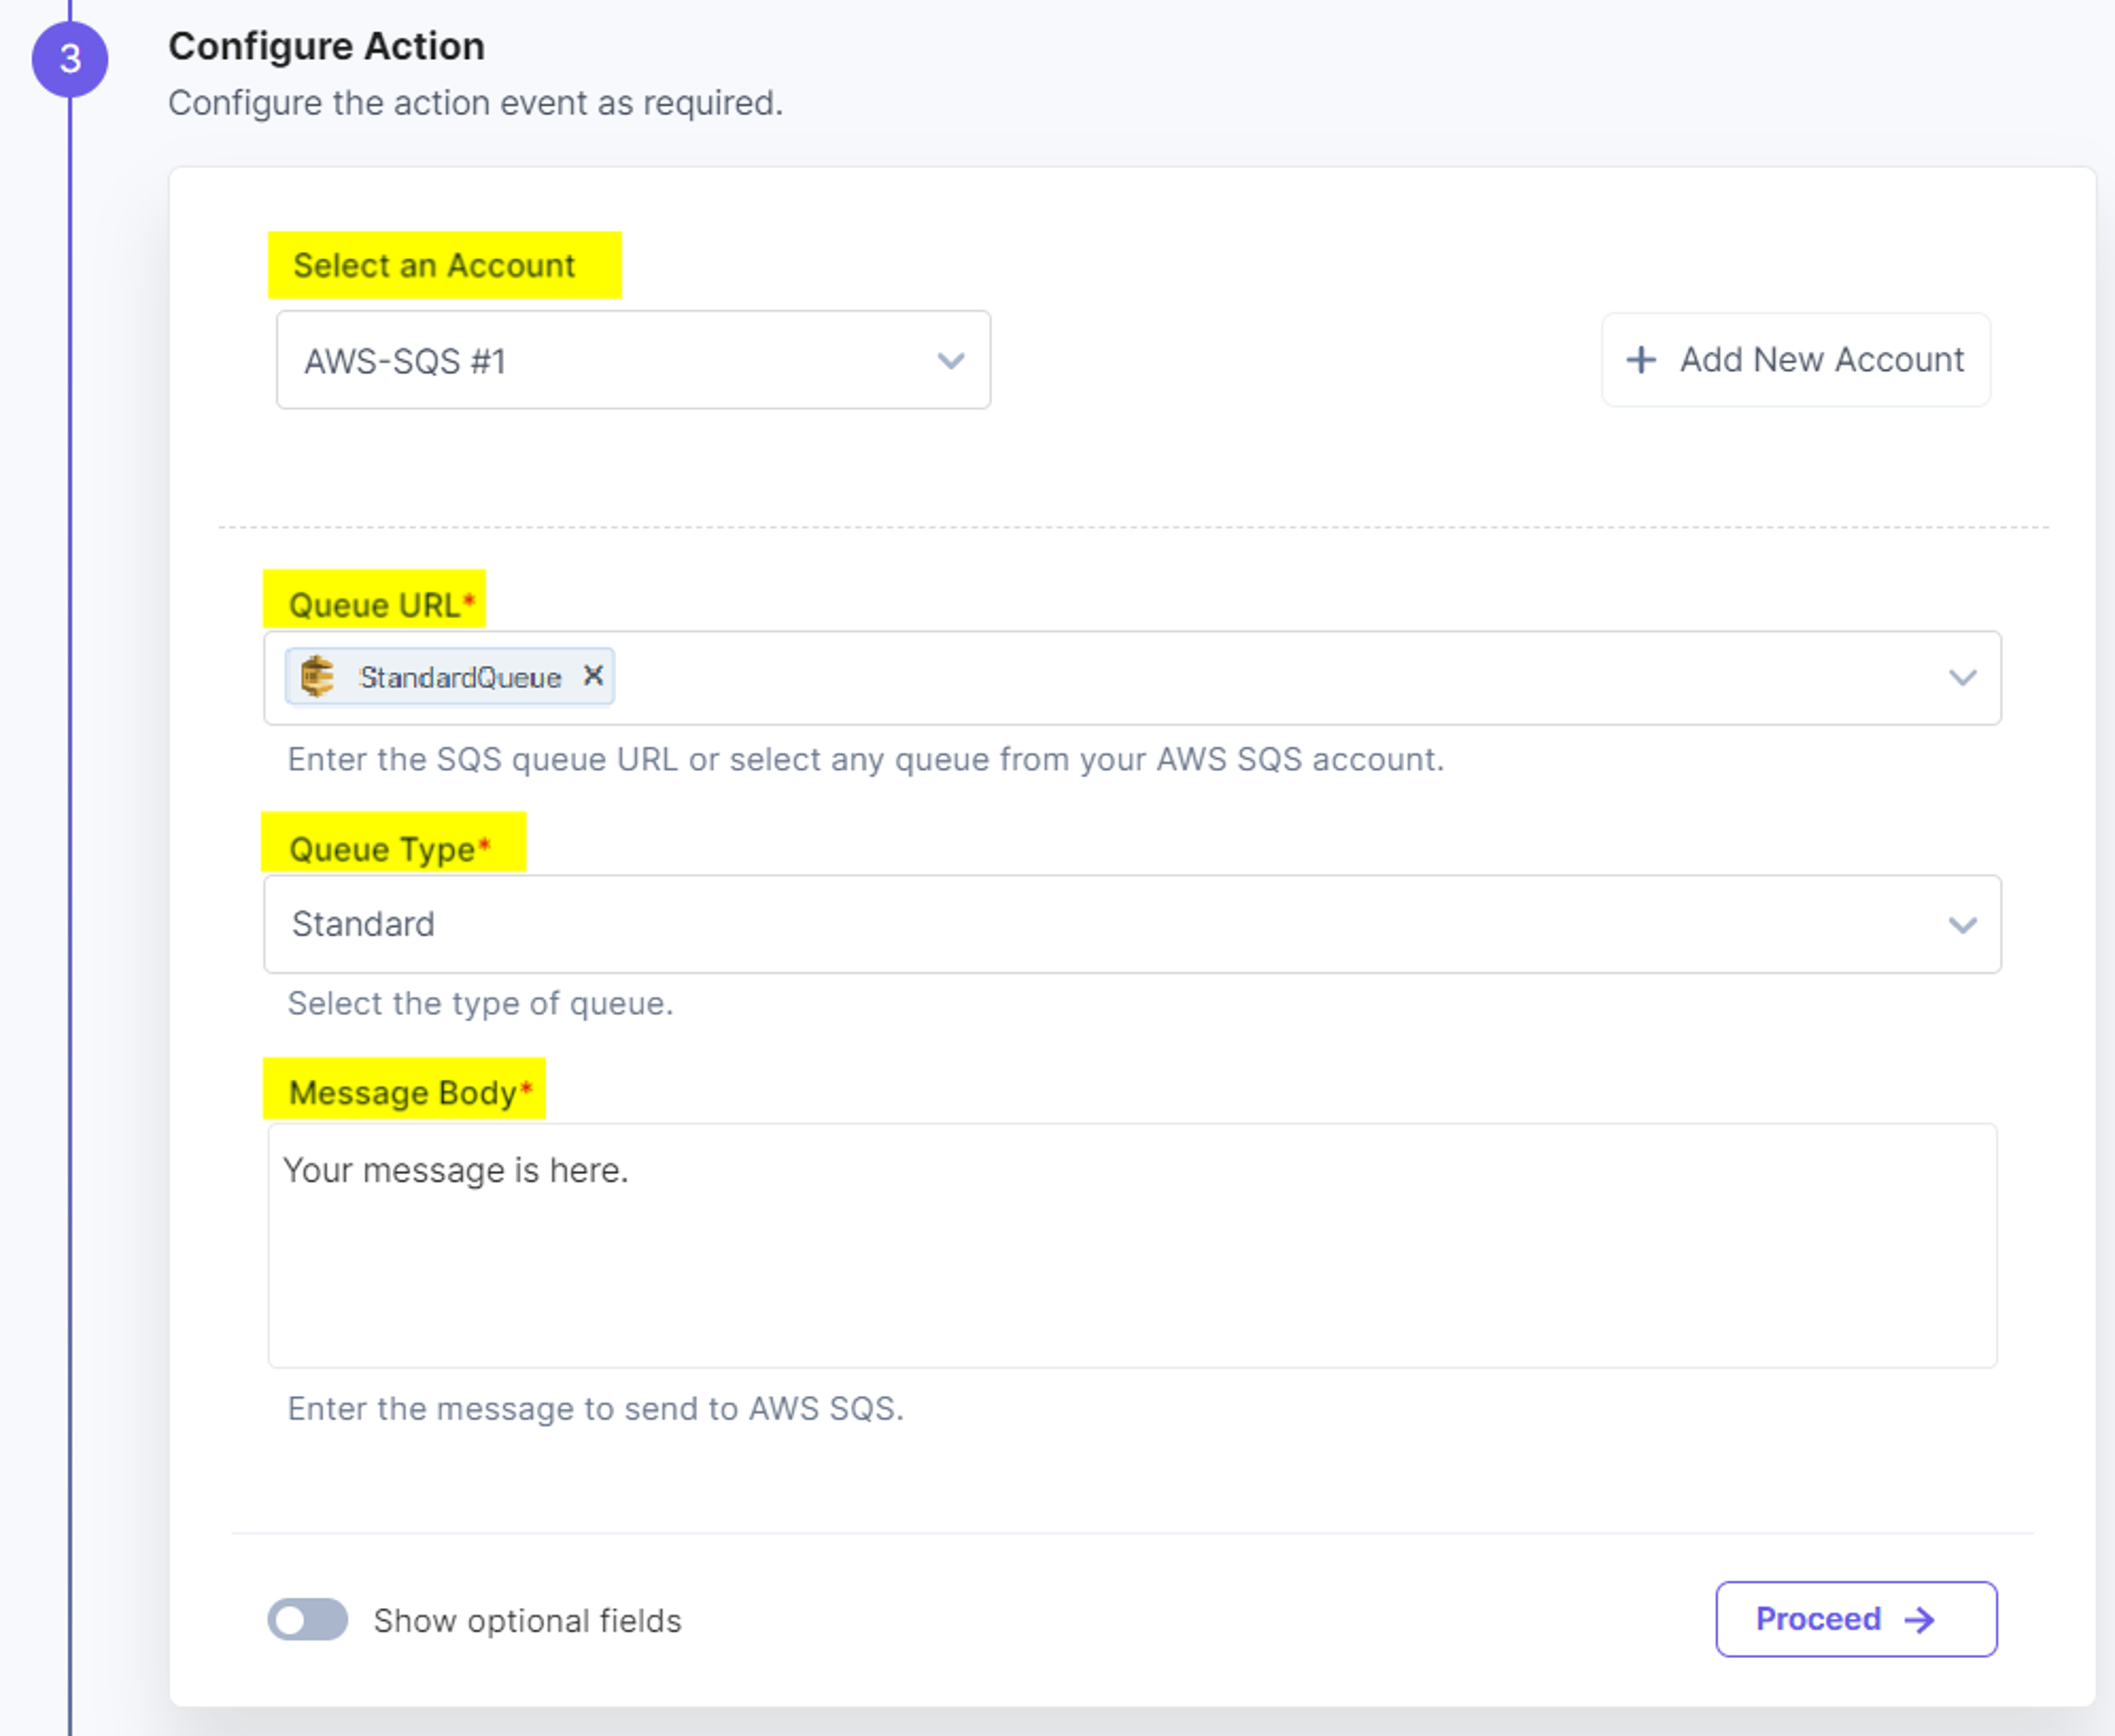Screen dimensions: 2115x1736
Task: Click into the Message Body text area
Action: [x=1131, y=1245]
